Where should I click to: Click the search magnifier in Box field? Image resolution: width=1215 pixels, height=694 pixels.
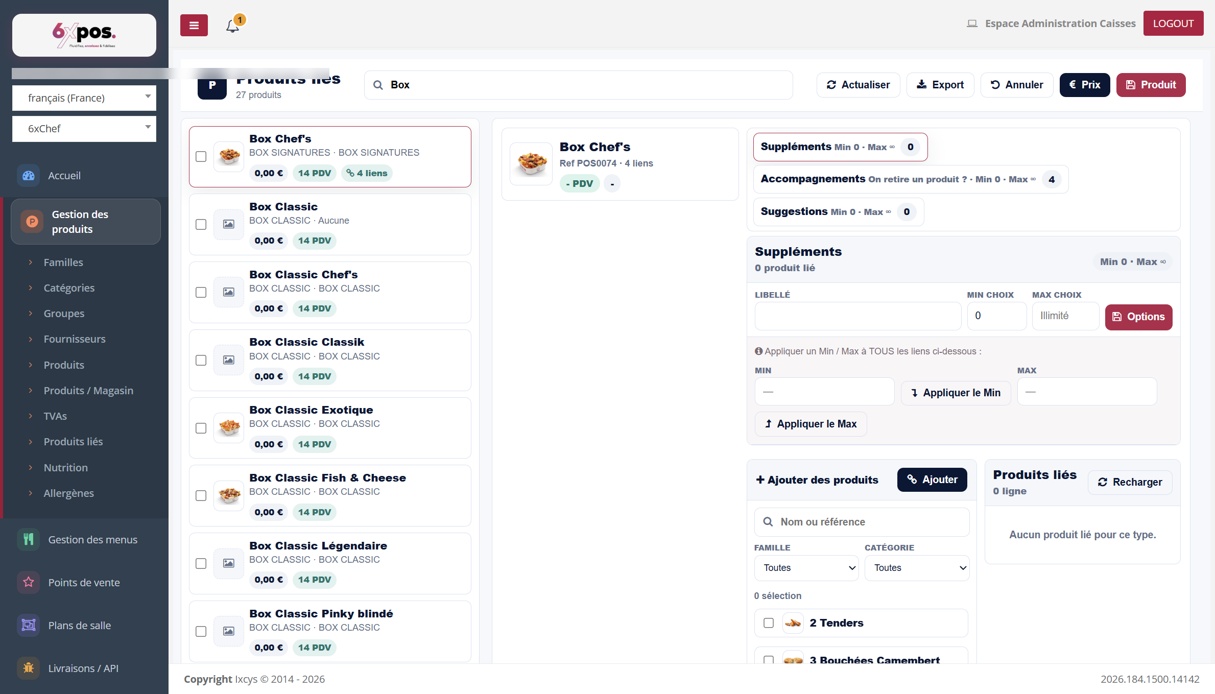pos(378,85)
